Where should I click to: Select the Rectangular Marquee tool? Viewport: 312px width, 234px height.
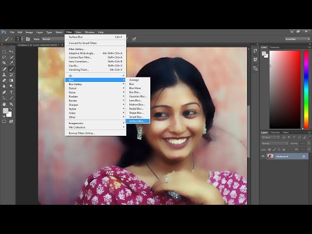tap(4, 51)
